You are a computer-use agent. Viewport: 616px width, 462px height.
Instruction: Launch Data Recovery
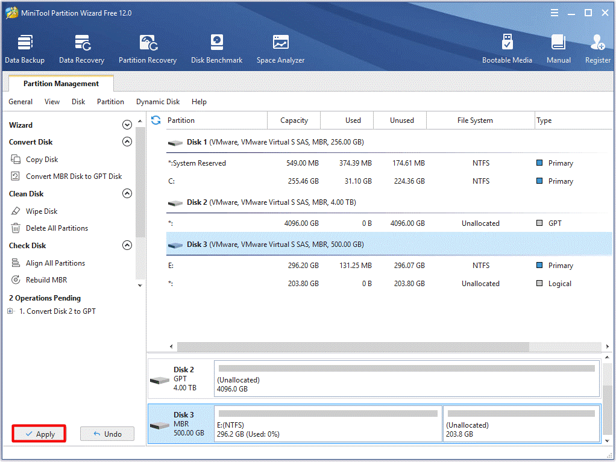(82, 49)
